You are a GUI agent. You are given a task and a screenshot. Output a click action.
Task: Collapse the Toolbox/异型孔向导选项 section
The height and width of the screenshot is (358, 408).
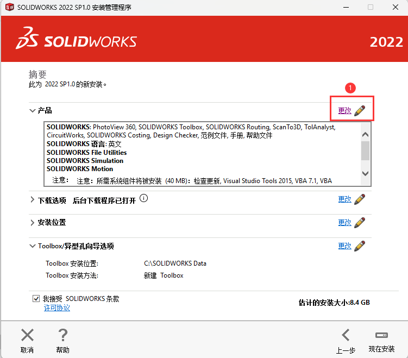click(33, 246)
